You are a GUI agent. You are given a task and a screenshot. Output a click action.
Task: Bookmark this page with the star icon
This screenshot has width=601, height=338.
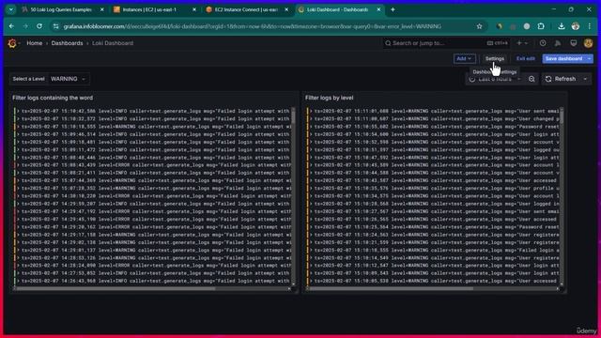(x=479, y=26)
